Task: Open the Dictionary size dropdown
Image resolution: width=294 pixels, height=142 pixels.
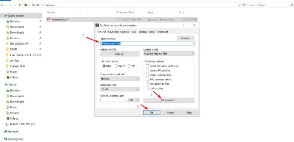Action: coord(120,89)
